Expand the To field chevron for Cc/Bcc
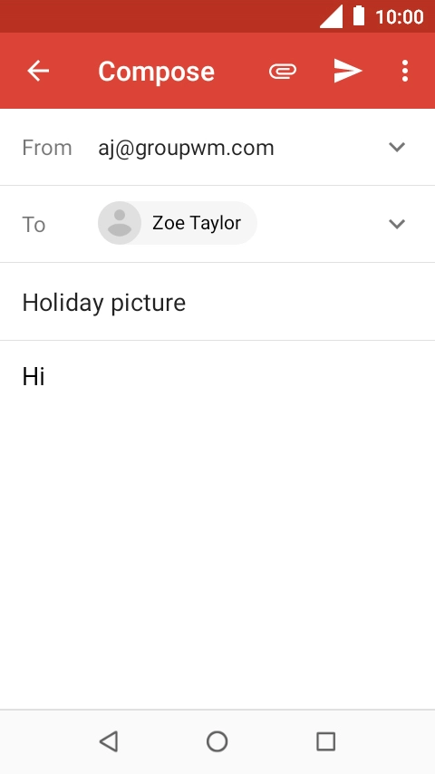Viewport: 435px width, 774px height. [397, 224]
